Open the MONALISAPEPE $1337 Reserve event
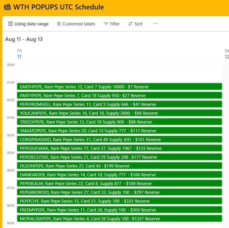Screen dimensions: 229x228 click(120, 219)
